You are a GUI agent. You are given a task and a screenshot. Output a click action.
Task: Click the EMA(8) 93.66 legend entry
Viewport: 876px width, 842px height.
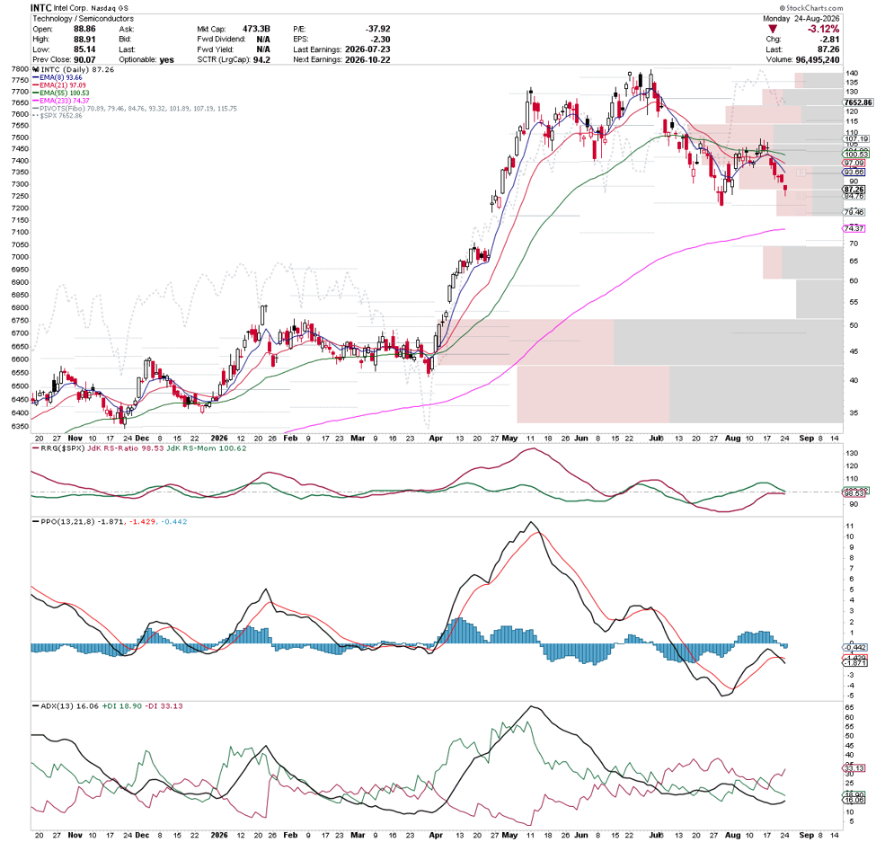point(58,77)
